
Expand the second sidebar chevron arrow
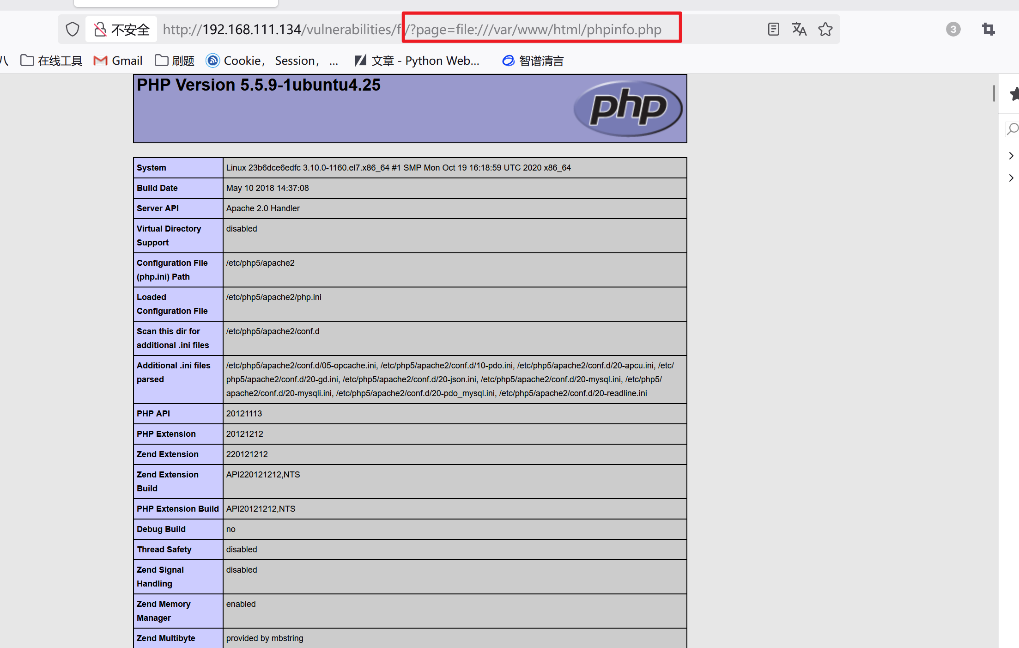(1011, 178)
